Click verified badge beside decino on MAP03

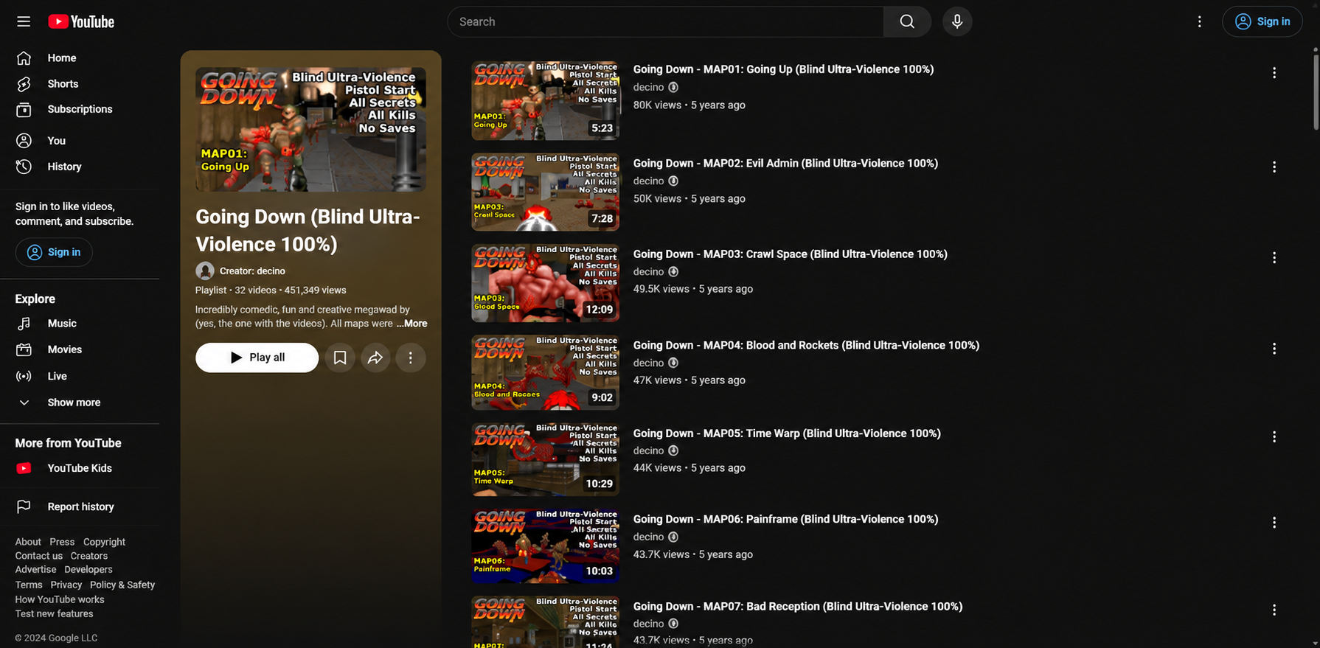673,272
